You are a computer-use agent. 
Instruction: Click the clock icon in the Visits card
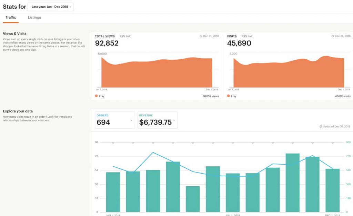pos(333,36)
